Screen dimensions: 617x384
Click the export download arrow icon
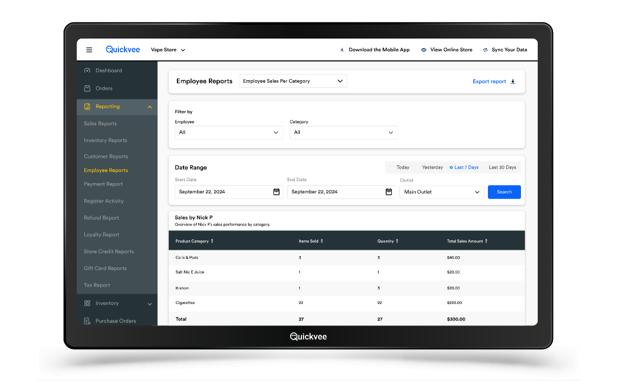pos(513,81)
